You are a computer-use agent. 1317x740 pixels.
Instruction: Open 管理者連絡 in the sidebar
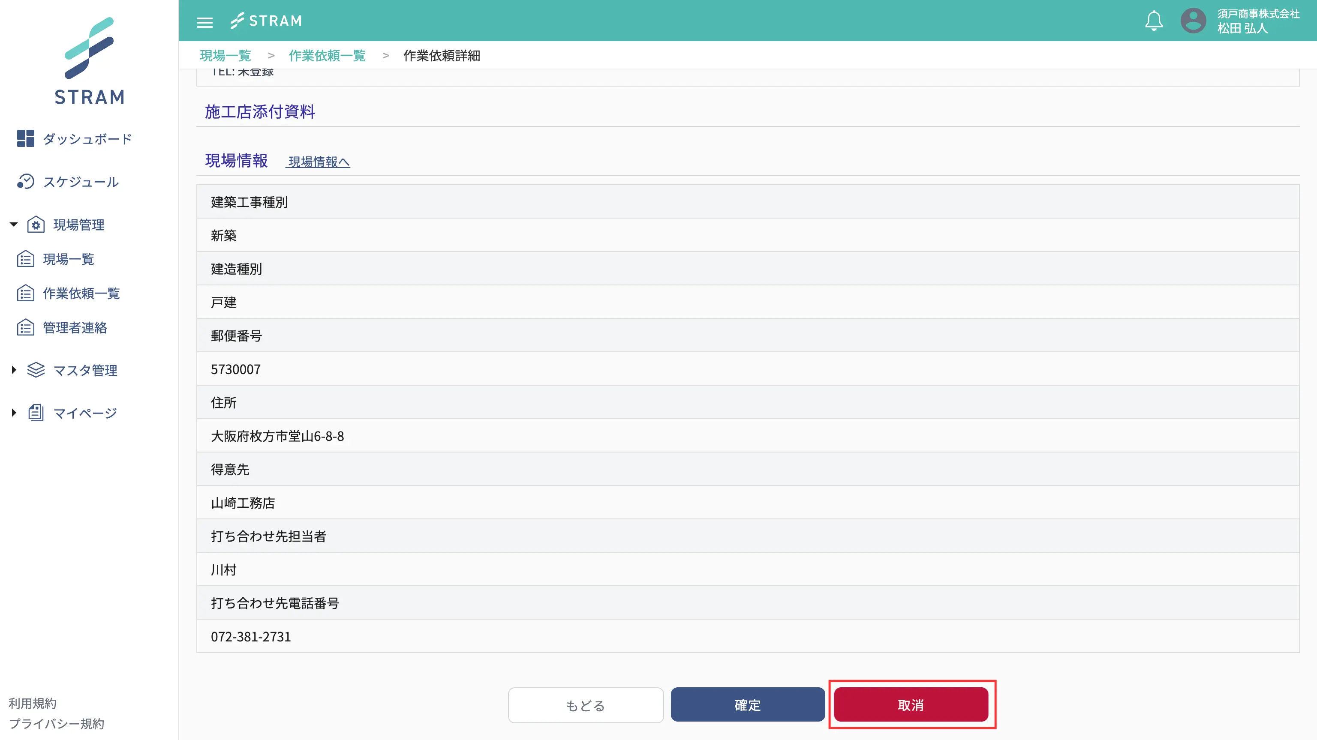[x=75, y=328]
